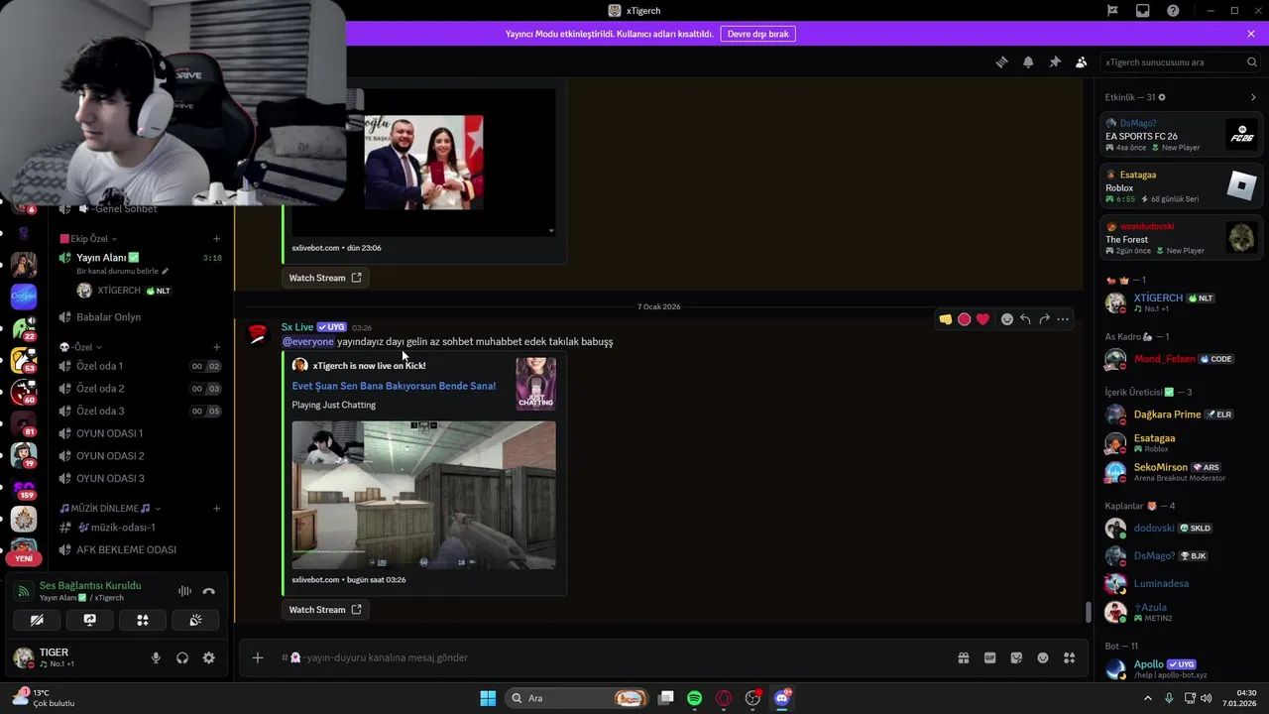Toggle the member list
This screenshot has height=714, width=1269.
pos(1082,61)
